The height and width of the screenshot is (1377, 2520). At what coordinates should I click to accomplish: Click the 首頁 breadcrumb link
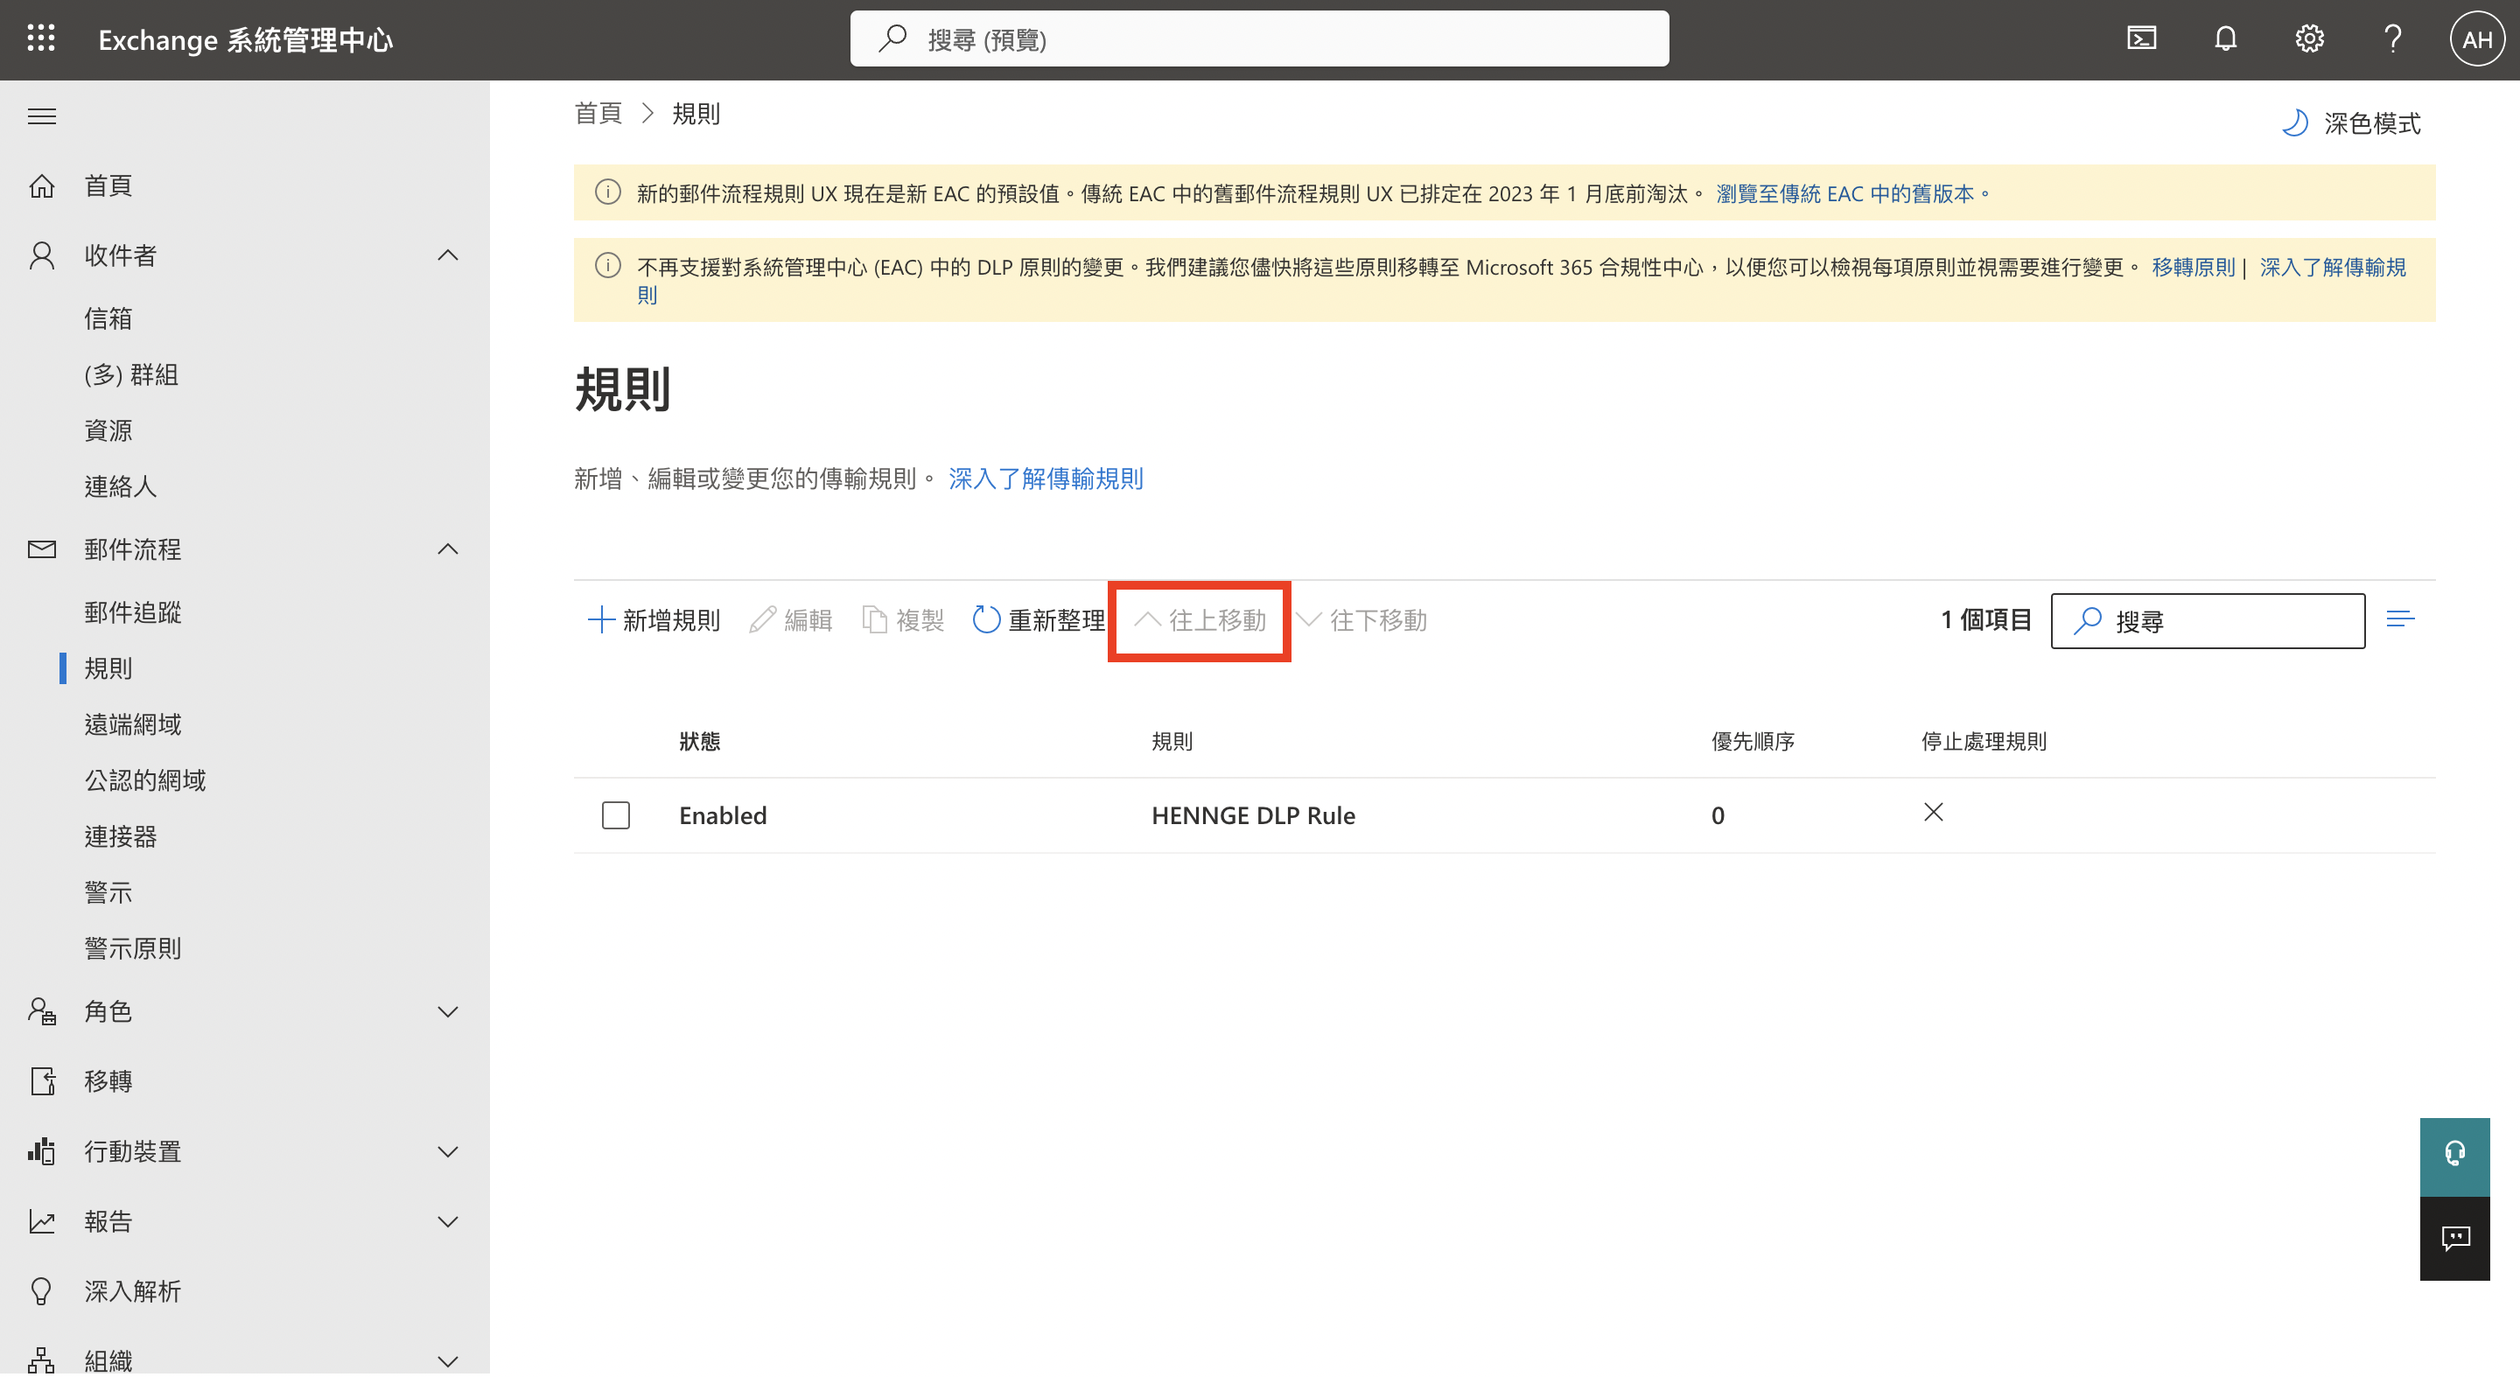tap(598, 114)
